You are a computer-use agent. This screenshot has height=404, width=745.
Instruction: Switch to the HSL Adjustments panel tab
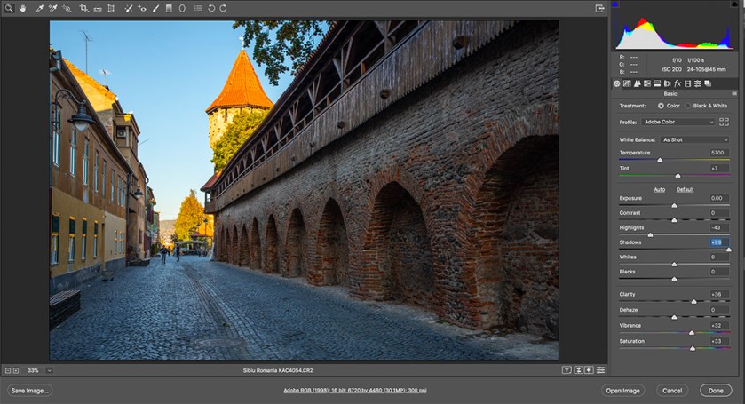[647, 83]
